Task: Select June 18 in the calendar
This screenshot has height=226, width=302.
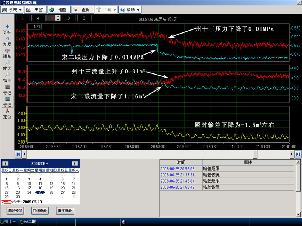Action: 40,188
